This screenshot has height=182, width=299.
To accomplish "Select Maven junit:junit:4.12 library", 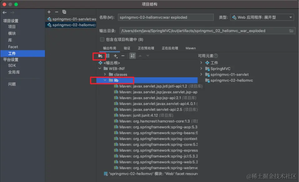I will tap(143, 115).
